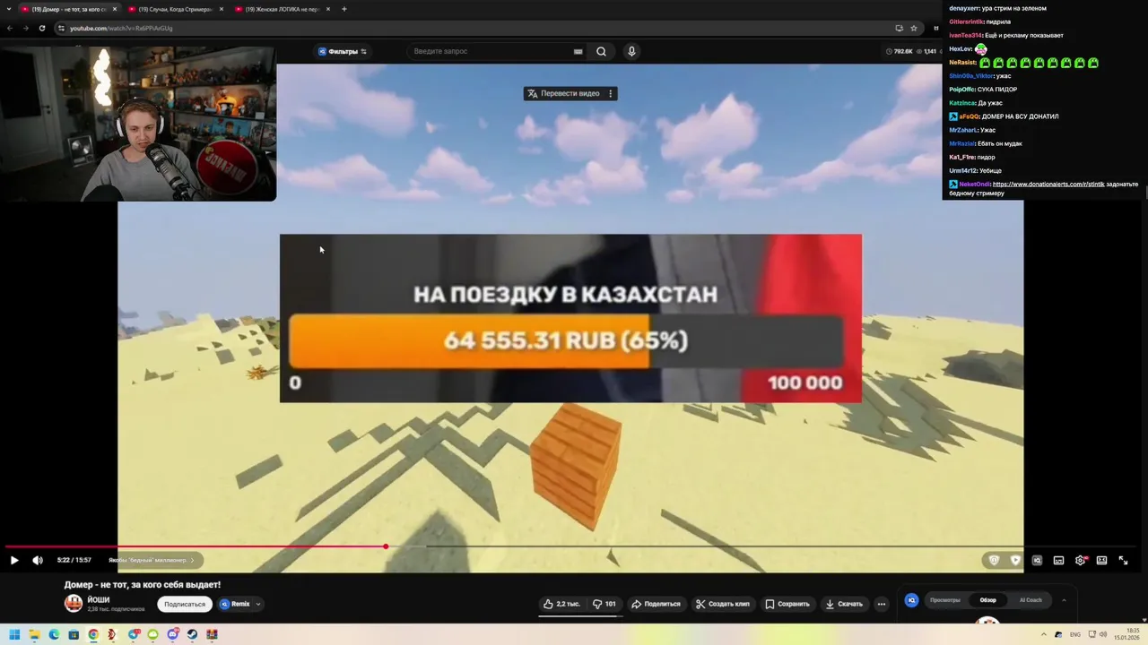
Task: Click the vidIQ button in player controls
Action: coord(1037,560)
